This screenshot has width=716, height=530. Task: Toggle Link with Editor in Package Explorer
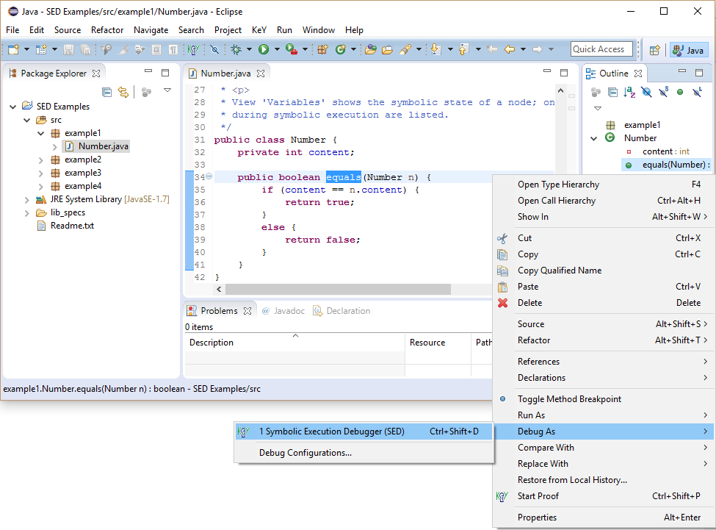pyautogui.click(x=123, y=93)
